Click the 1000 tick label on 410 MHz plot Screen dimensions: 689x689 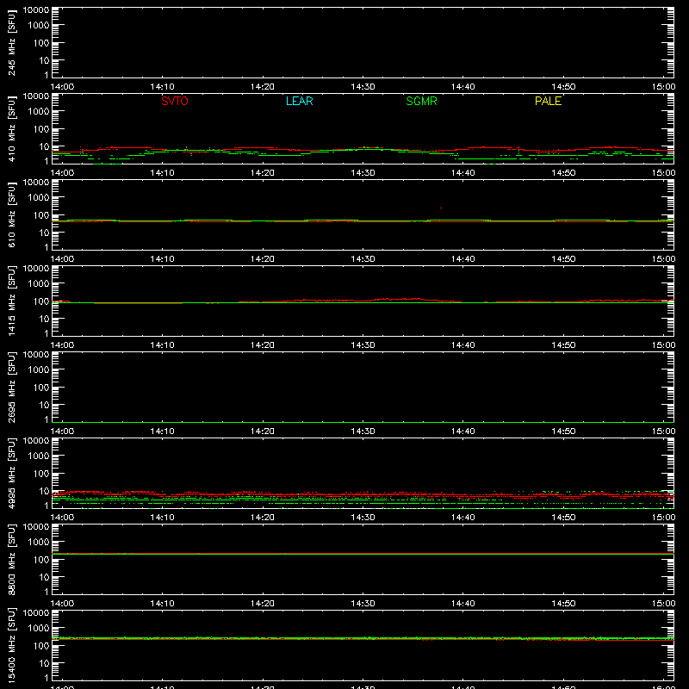coord(39,111)
